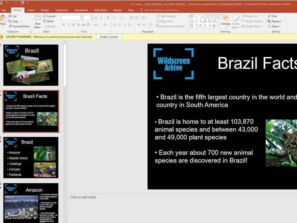Select the straight line shape
The image size is (297, 223).
(x=196, y=17)
